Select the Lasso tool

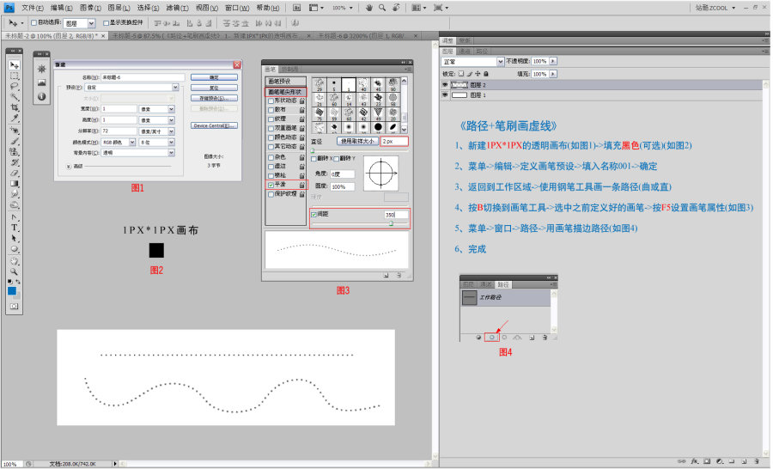tap(14, 86)
